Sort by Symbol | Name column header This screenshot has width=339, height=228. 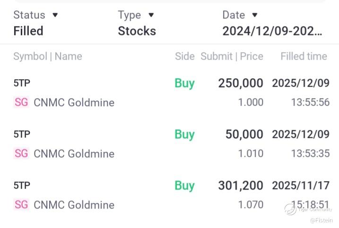48,56
